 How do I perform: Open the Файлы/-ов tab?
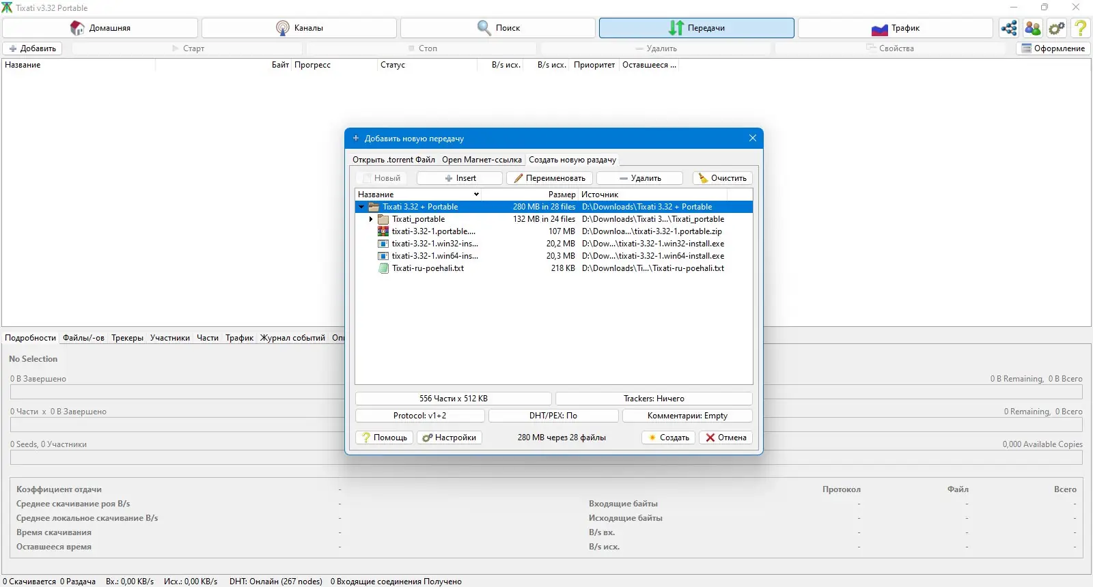(84, 338)
